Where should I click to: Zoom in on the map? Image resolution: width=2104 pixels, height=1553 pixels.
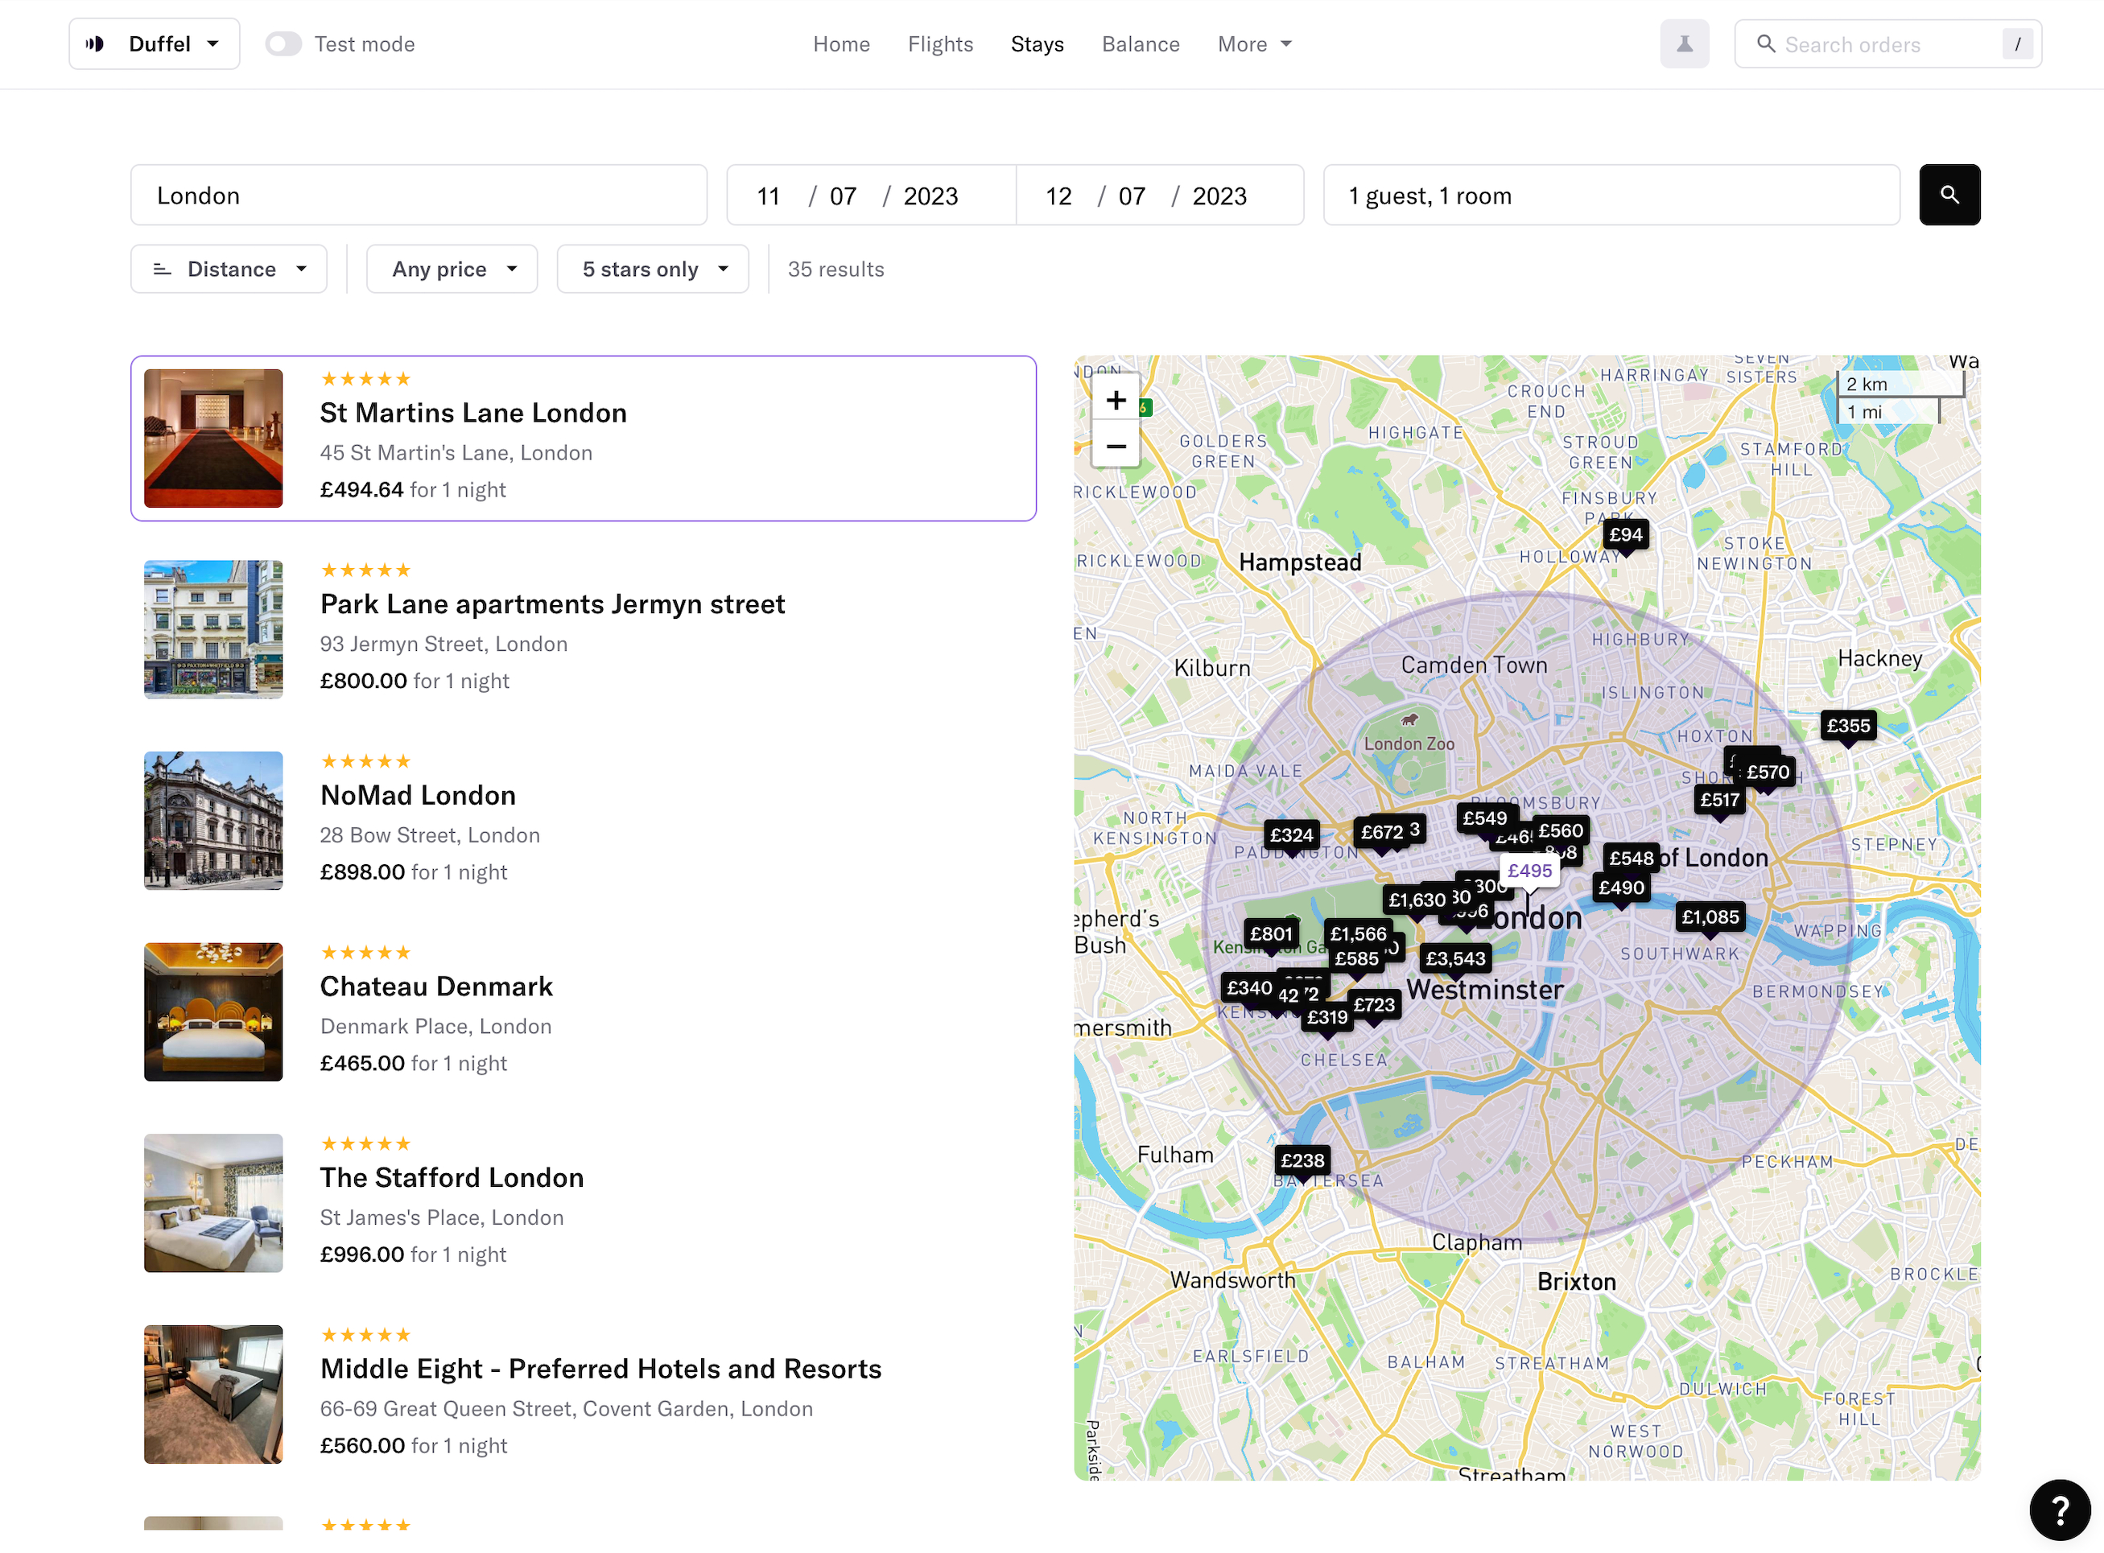[1115, 400]
